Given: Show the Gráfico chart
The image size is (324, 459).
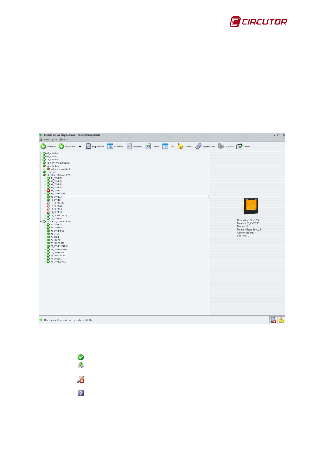Looking at the screenshot, I should [152, 147].
